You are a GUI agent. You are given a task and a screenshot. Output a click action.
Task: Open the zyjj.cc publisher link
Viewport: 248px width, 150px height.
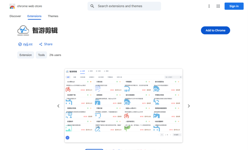(28, 44)
